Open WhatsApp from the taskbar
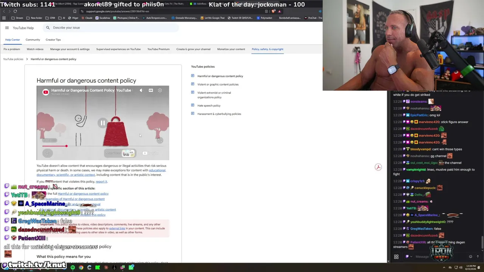 coord(131,267)
